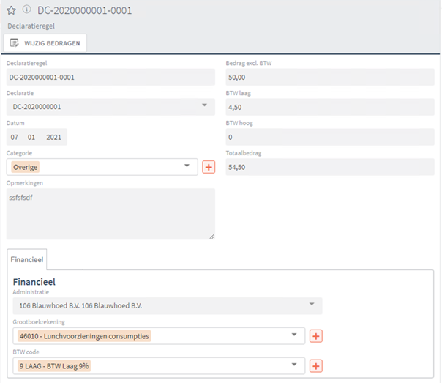Screen dimensions: 442x383
Task: Click the favorite star icon
Action: click(x=11, y=10)
